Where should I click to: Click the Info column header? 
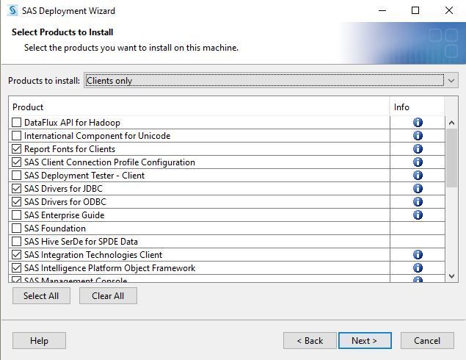(417, 107)
